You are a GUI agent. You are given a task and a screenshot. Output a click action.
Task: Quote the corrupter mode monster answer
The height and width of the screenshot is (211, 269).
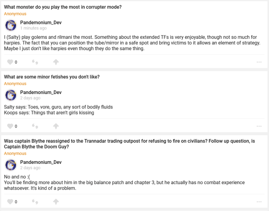(35, 62)
